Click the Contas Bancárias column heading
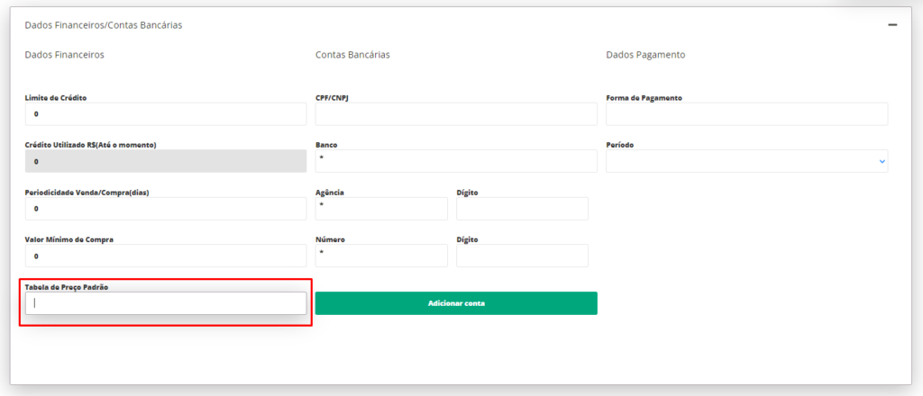The image size is (923, 396). click(352, 55)
